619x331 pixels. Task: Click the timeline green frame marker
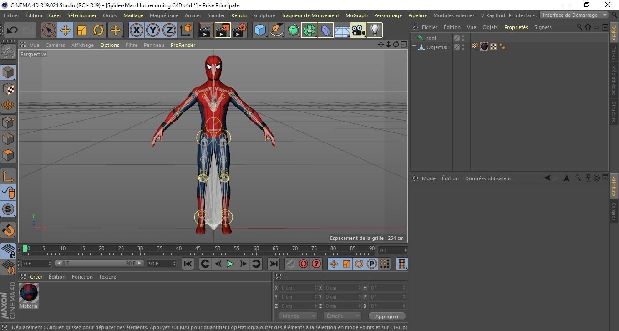coord(25,248)
